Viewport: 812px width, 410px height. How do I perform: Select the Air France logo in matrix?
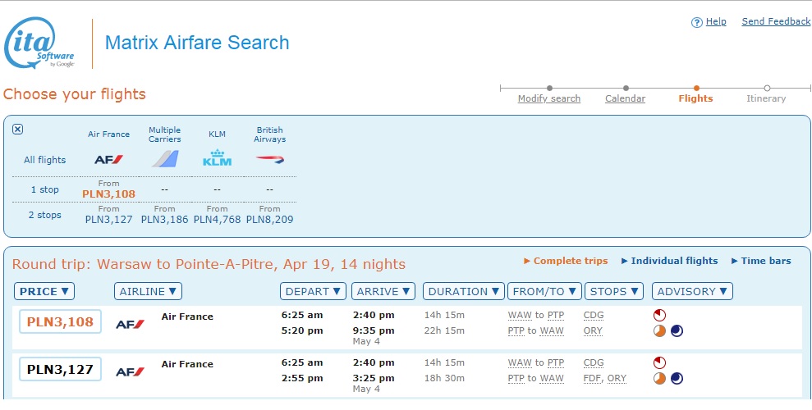(108, 160)
